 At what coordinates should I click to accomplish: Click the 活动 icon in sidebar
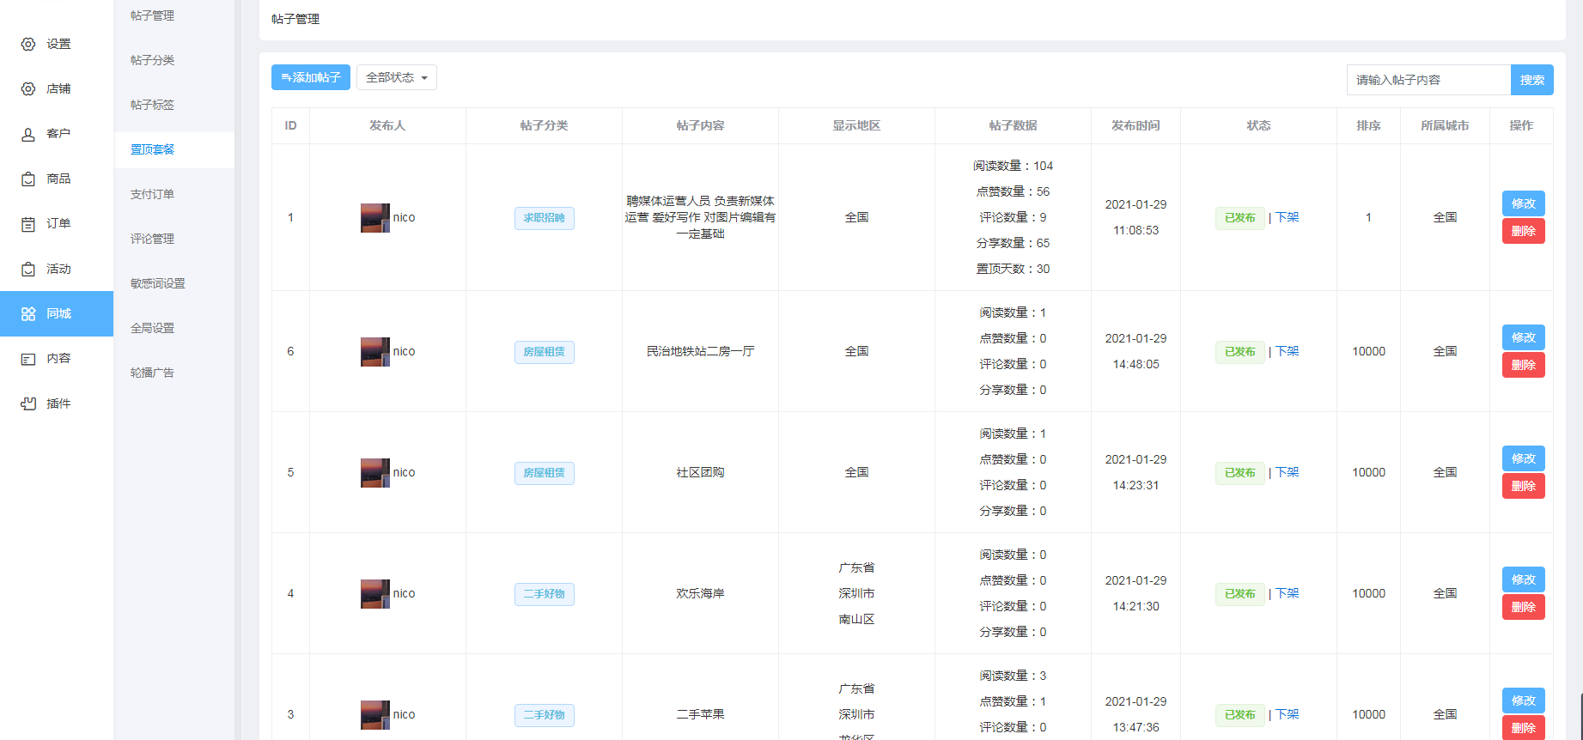(28, 269)
